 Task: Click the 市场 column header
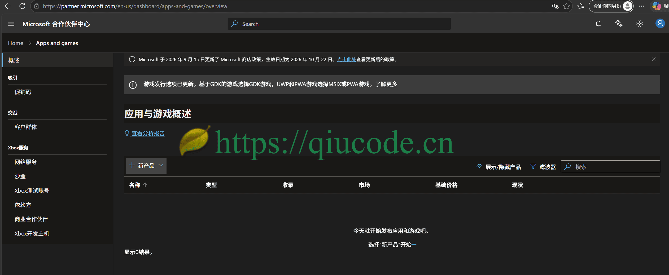pos(364,185)
